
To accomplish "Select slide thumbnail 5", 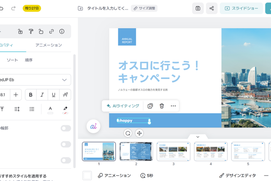I will (x=248, y=152).
